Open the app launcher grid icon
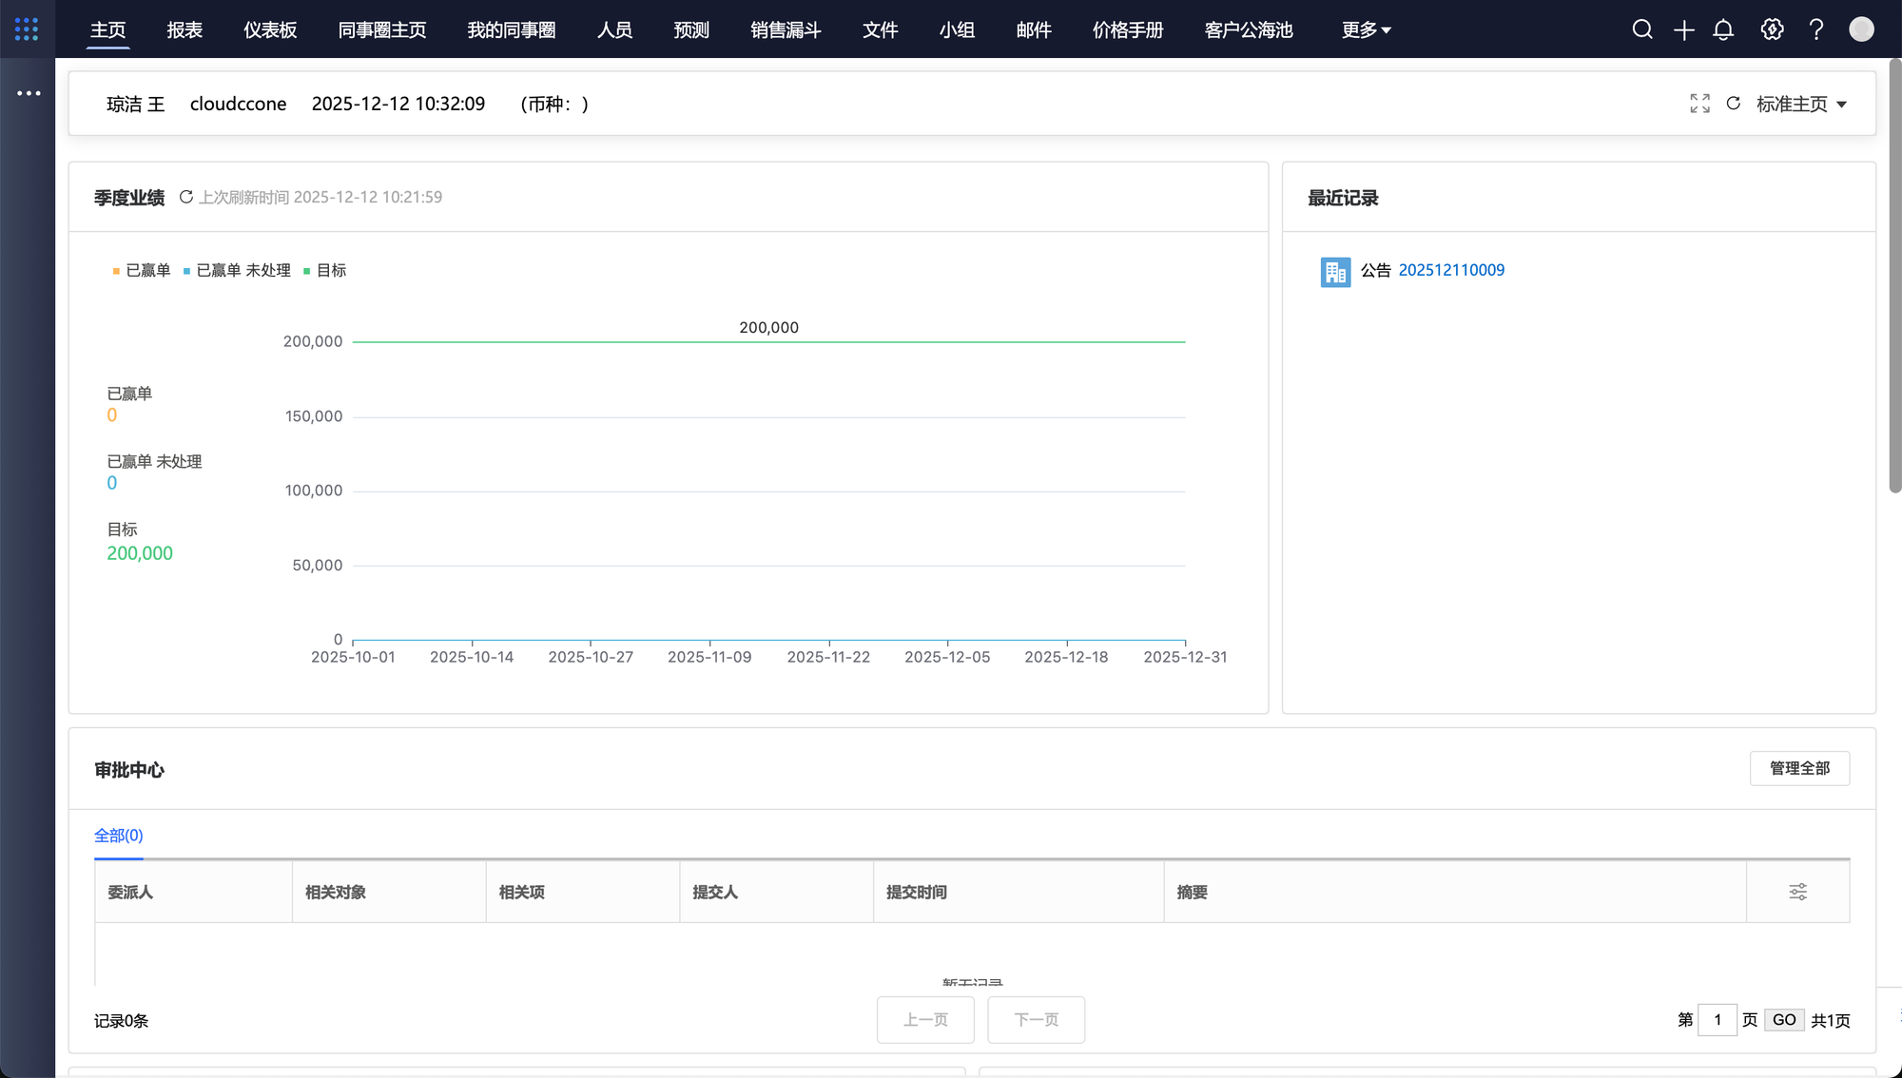Image resolution: width=1902 pixels, height=1078 pixels. point(27,29)
